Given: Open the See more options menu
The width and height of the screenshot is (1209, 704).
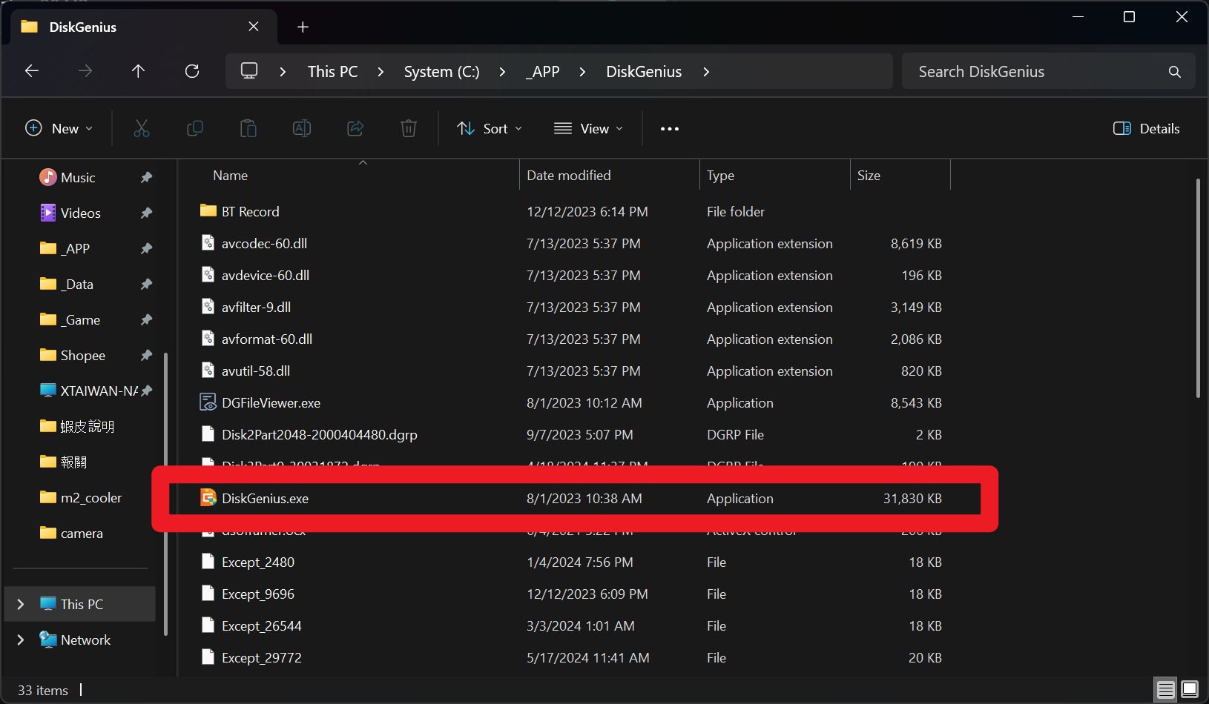Looking at the screenshot, I should click(670, 129).
